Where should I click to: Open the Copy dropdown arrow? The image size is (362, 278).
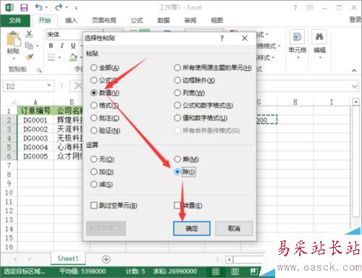coord(38,45)
